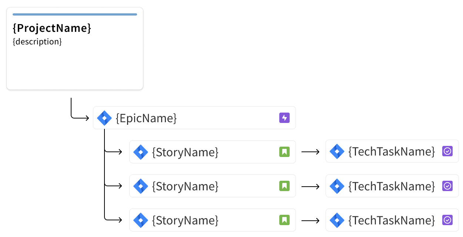463x237 pixels.
Task: Click the Jira icon on the bottom StoryName card
Action: point(140,220)
